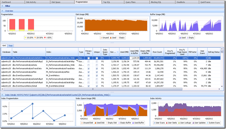Select the Fragmentation tab
Viewport: 226px width, 129px height.
[88, 2]
